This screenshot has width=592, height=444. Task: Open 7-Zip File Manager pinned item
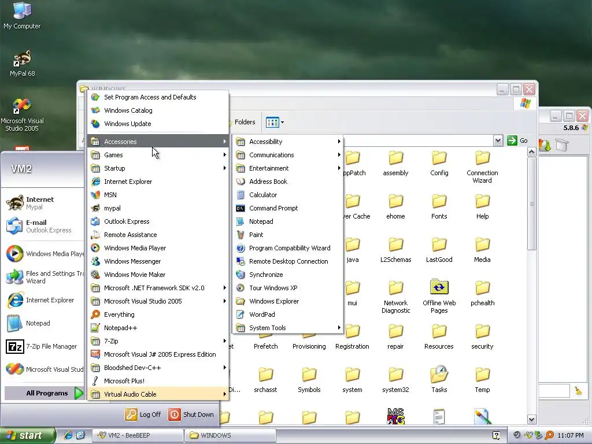coord(43,346)
